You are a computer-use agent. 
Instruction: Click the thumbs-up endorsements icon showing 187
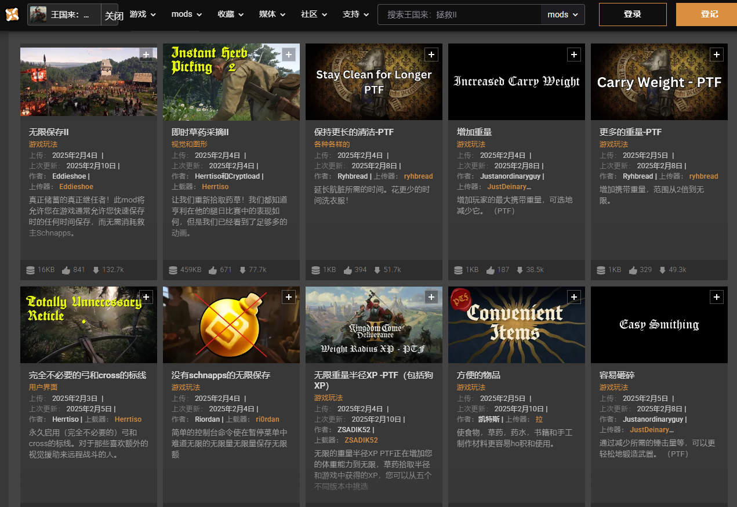(x=491, y=270)
